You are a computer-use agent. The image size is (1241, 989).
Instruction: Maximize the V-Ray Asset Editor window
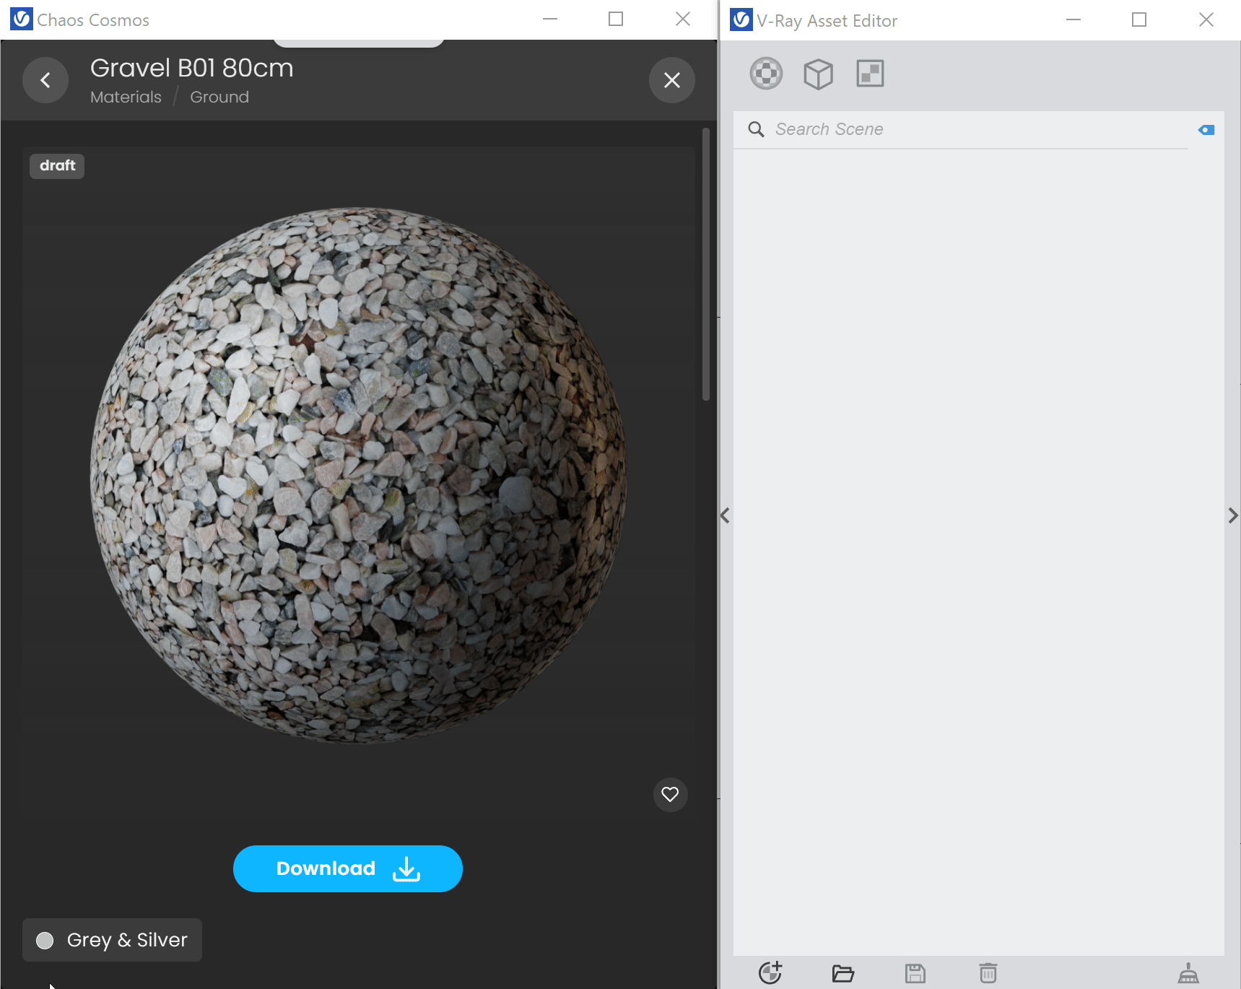pyautogui.click(x=1139, y=20)
